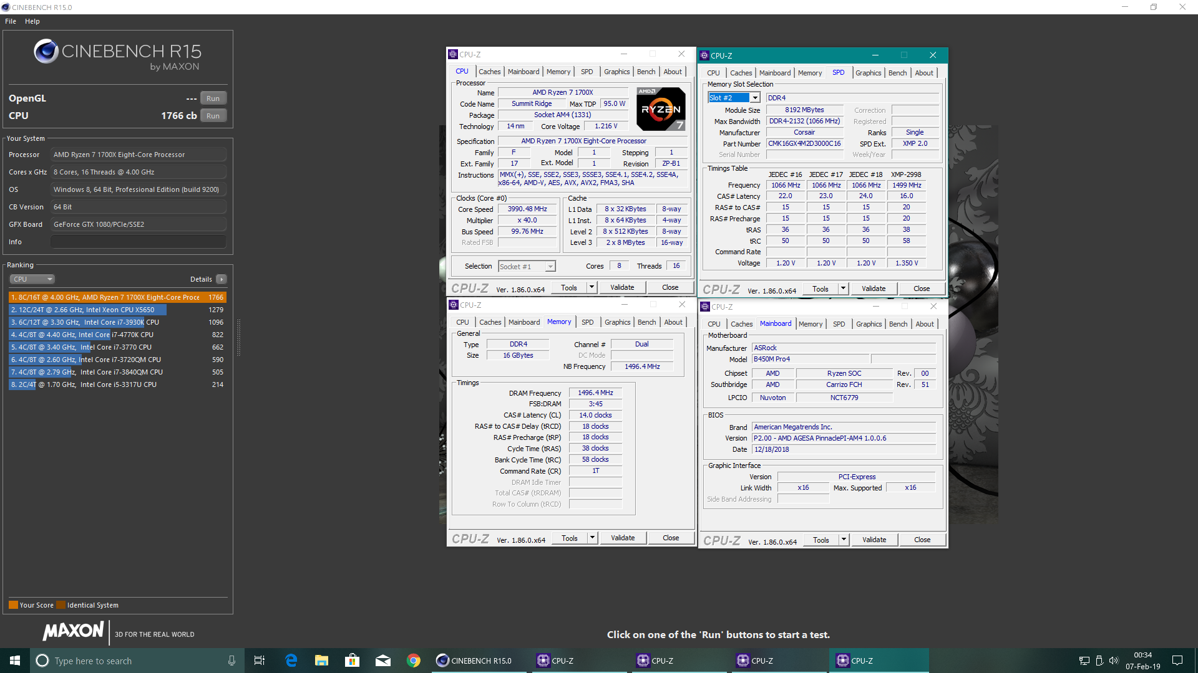
Task: Click Validate in Mainboard CPU-Z window
Action: [874, 540]
